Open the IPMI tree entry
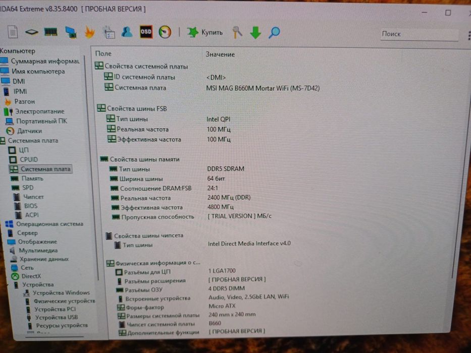The image size is (471, 353). pyautogui.click(x=15, y=91)
